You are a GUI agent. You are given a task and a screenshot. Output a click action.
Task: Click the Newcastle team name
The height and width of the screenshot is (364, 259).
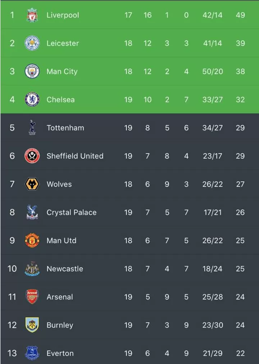coord(65,269)
